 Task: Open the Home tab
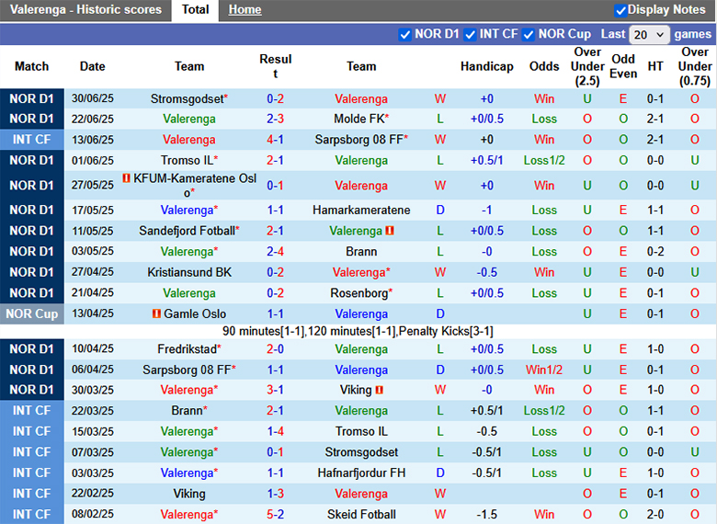245,9
